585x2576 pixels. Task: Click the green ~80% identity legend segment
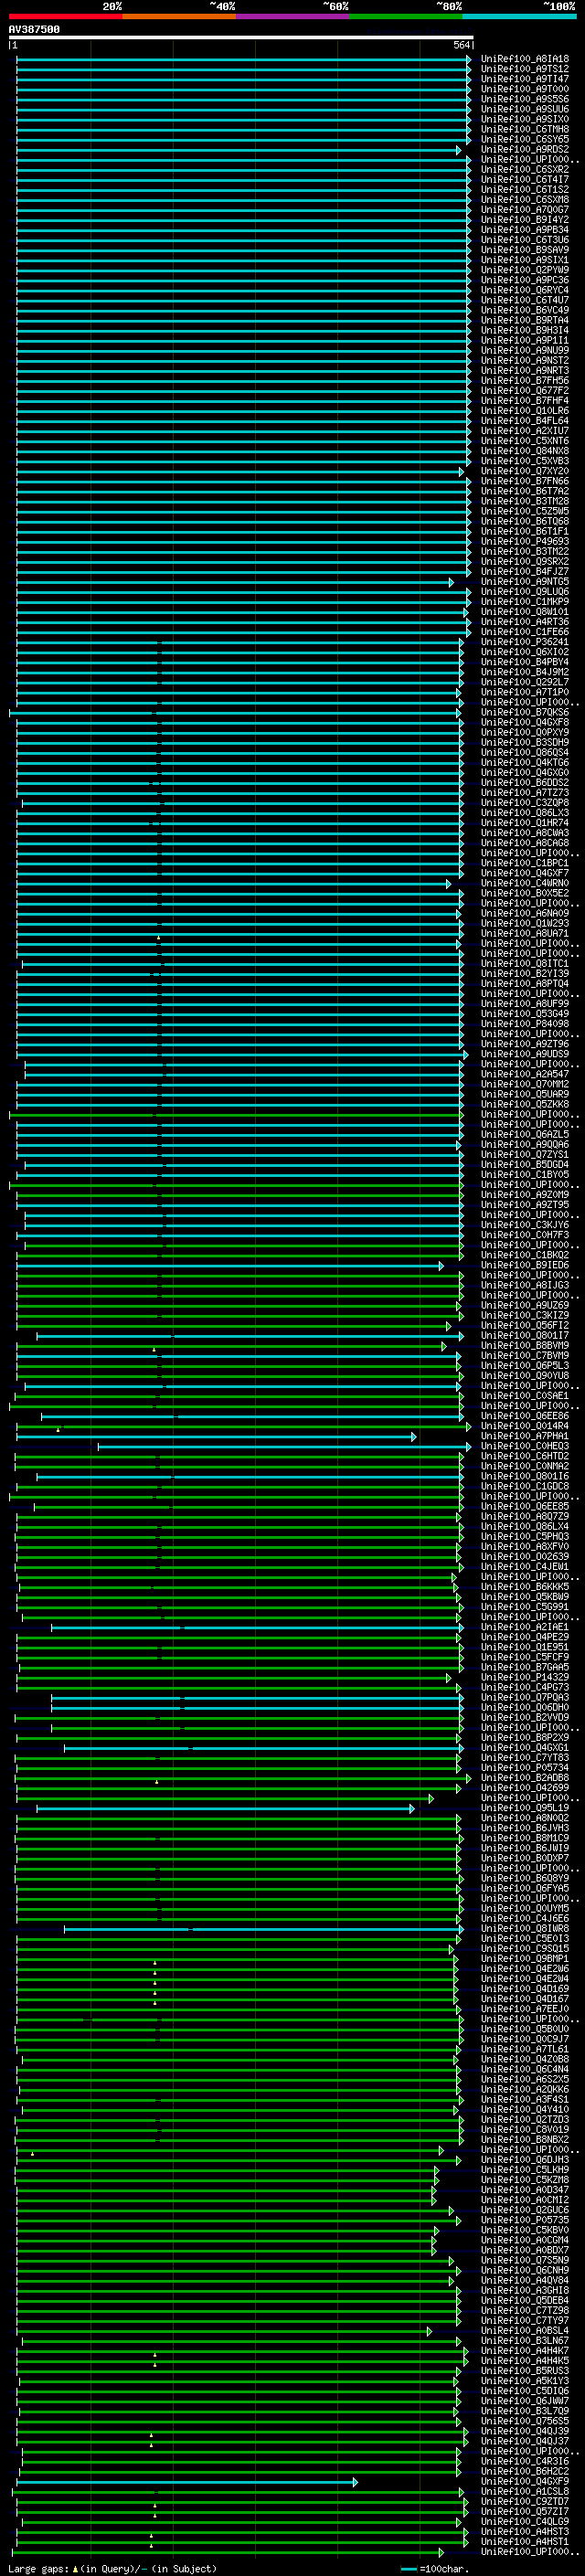(x=406, y=16)
